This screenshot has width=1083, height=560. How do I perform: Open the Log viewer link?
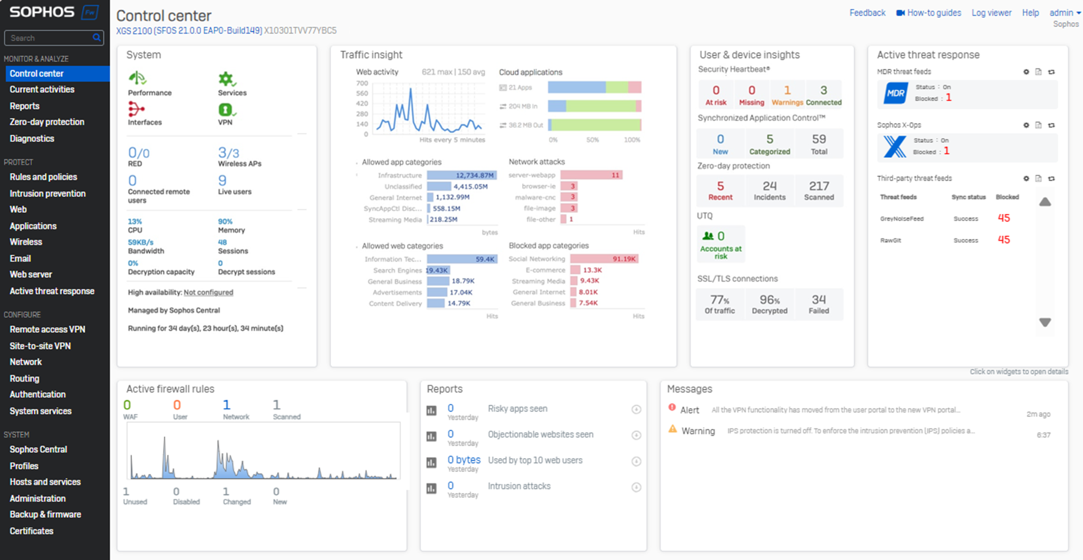click(x=991, y=13)
